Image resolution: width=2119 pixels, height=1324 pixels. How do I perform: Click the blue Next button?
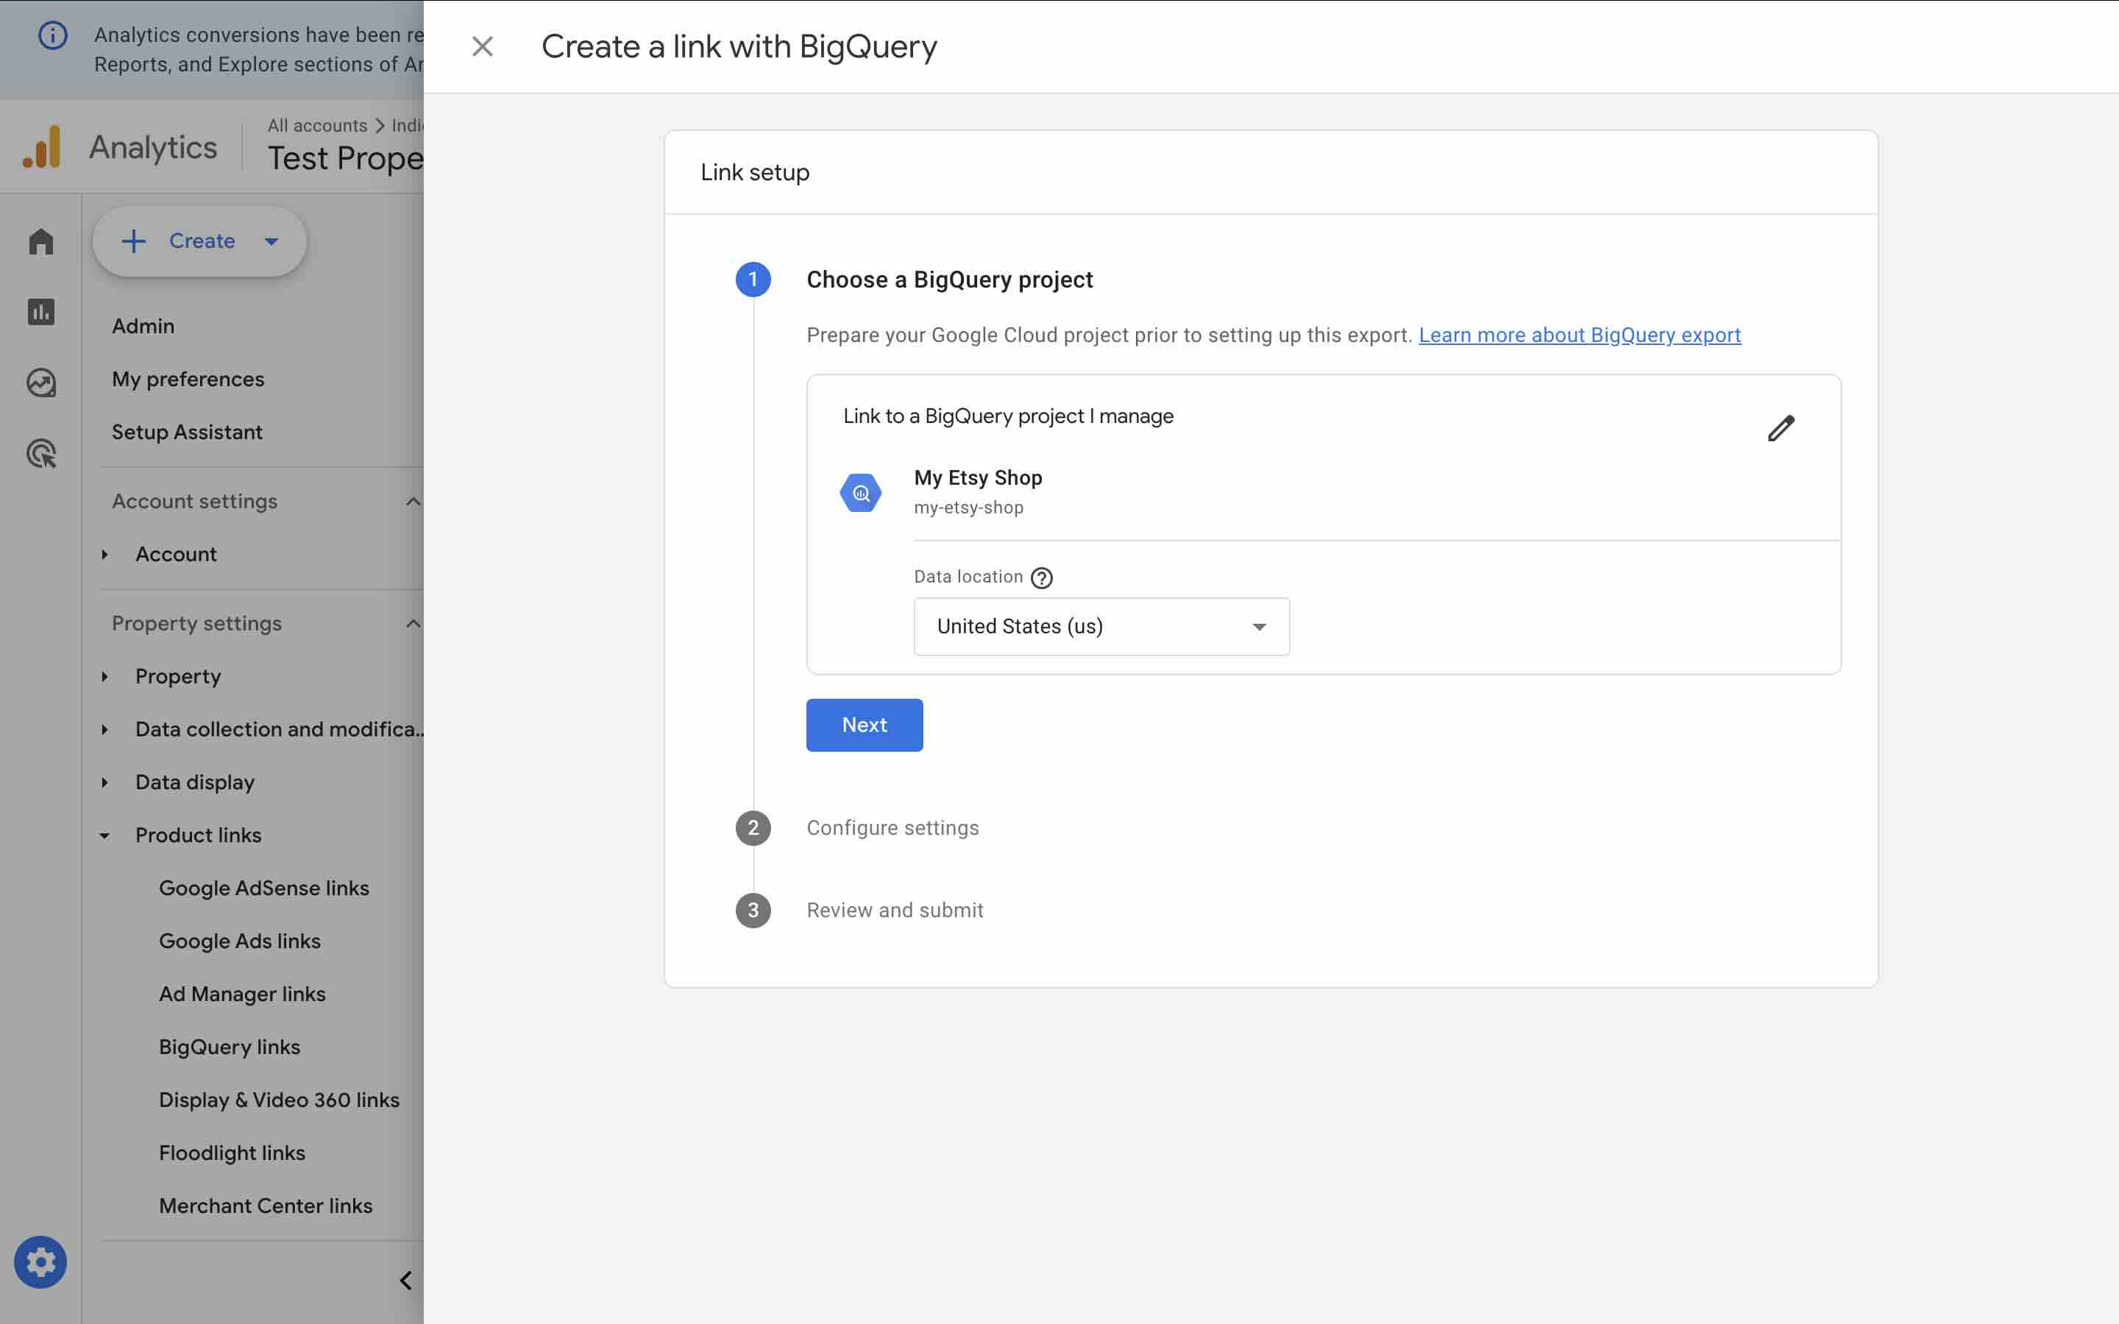pyautogui.click(x=863, y=725)
